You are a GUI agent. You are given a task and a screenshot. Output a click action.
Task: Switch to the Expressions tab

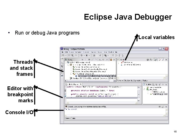pos(138,81)
